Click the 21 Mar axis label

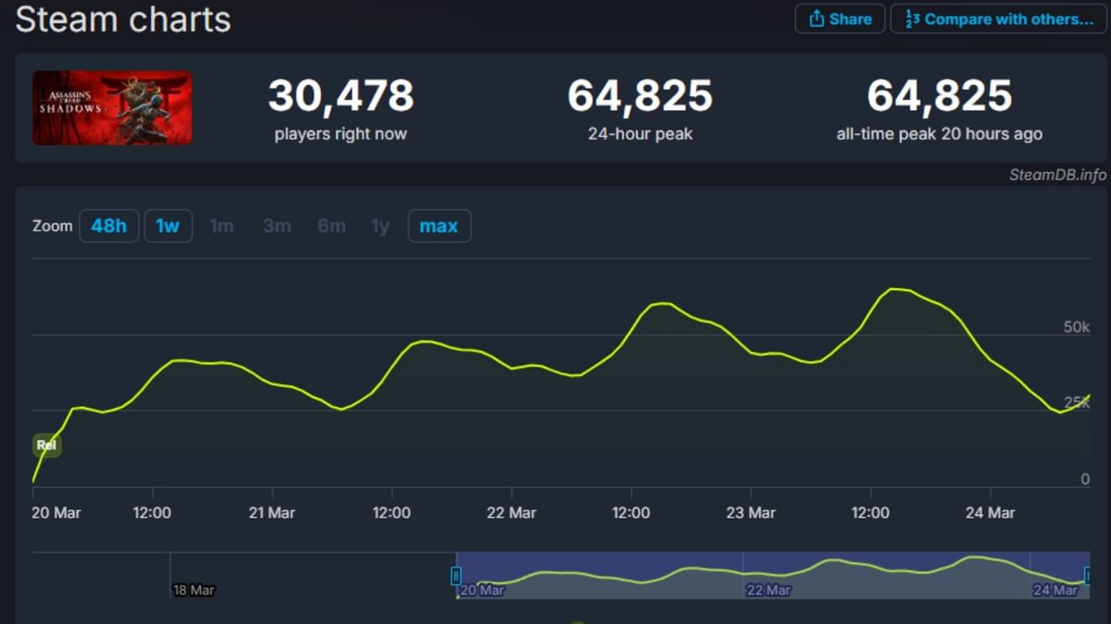271,513
